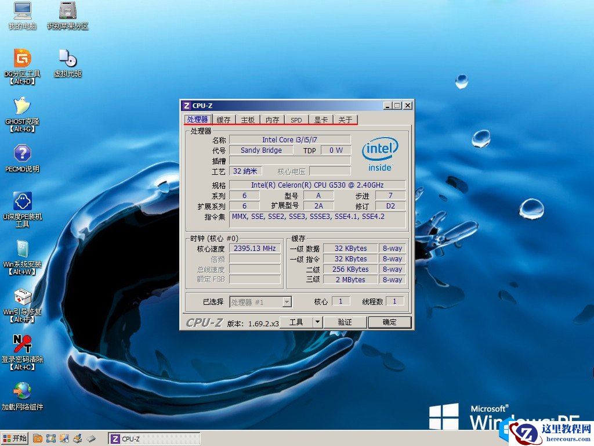
Task: Launch the DG partition tool
Action: tap(21, 64)
